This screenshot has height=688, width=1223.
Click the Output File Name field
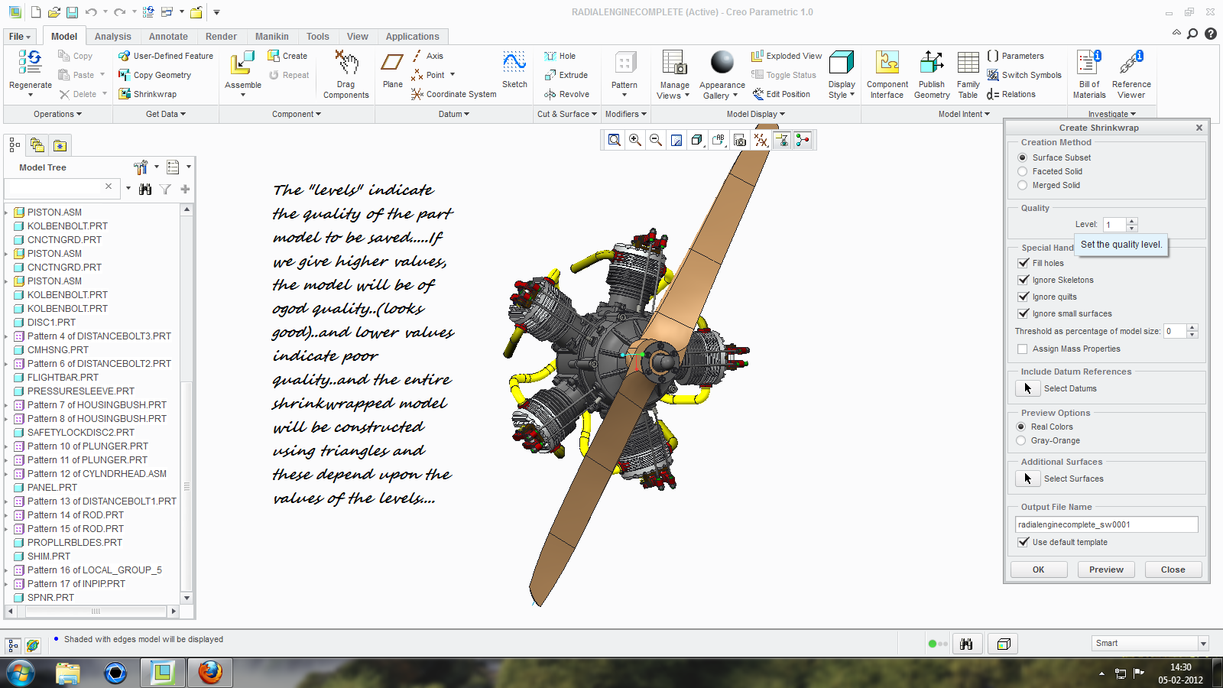click(x=1106, y=524)
